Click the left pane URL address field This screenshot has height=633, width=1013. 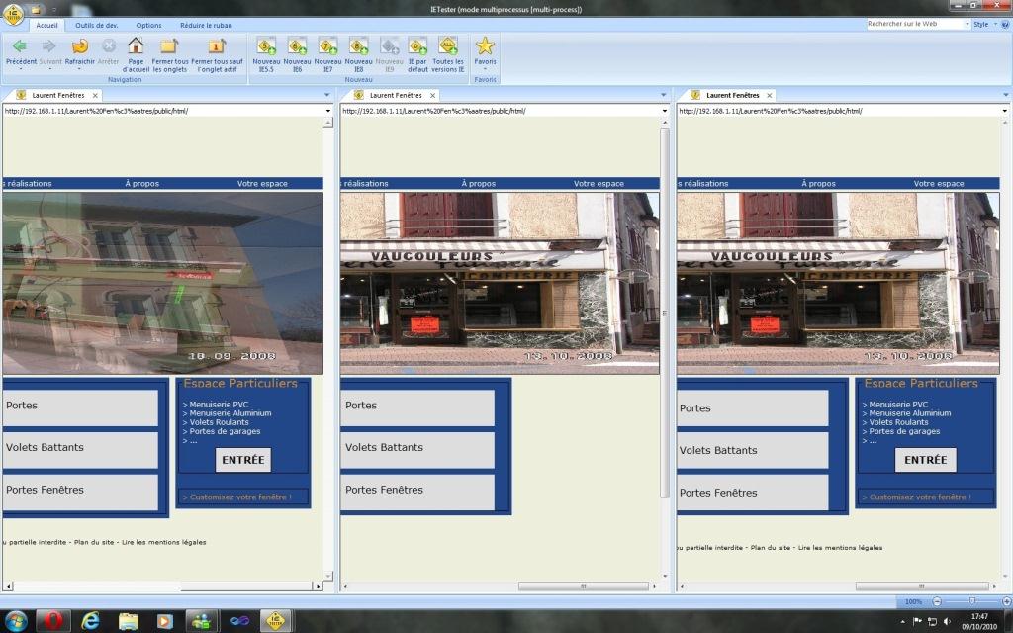(x=163, y=111)
